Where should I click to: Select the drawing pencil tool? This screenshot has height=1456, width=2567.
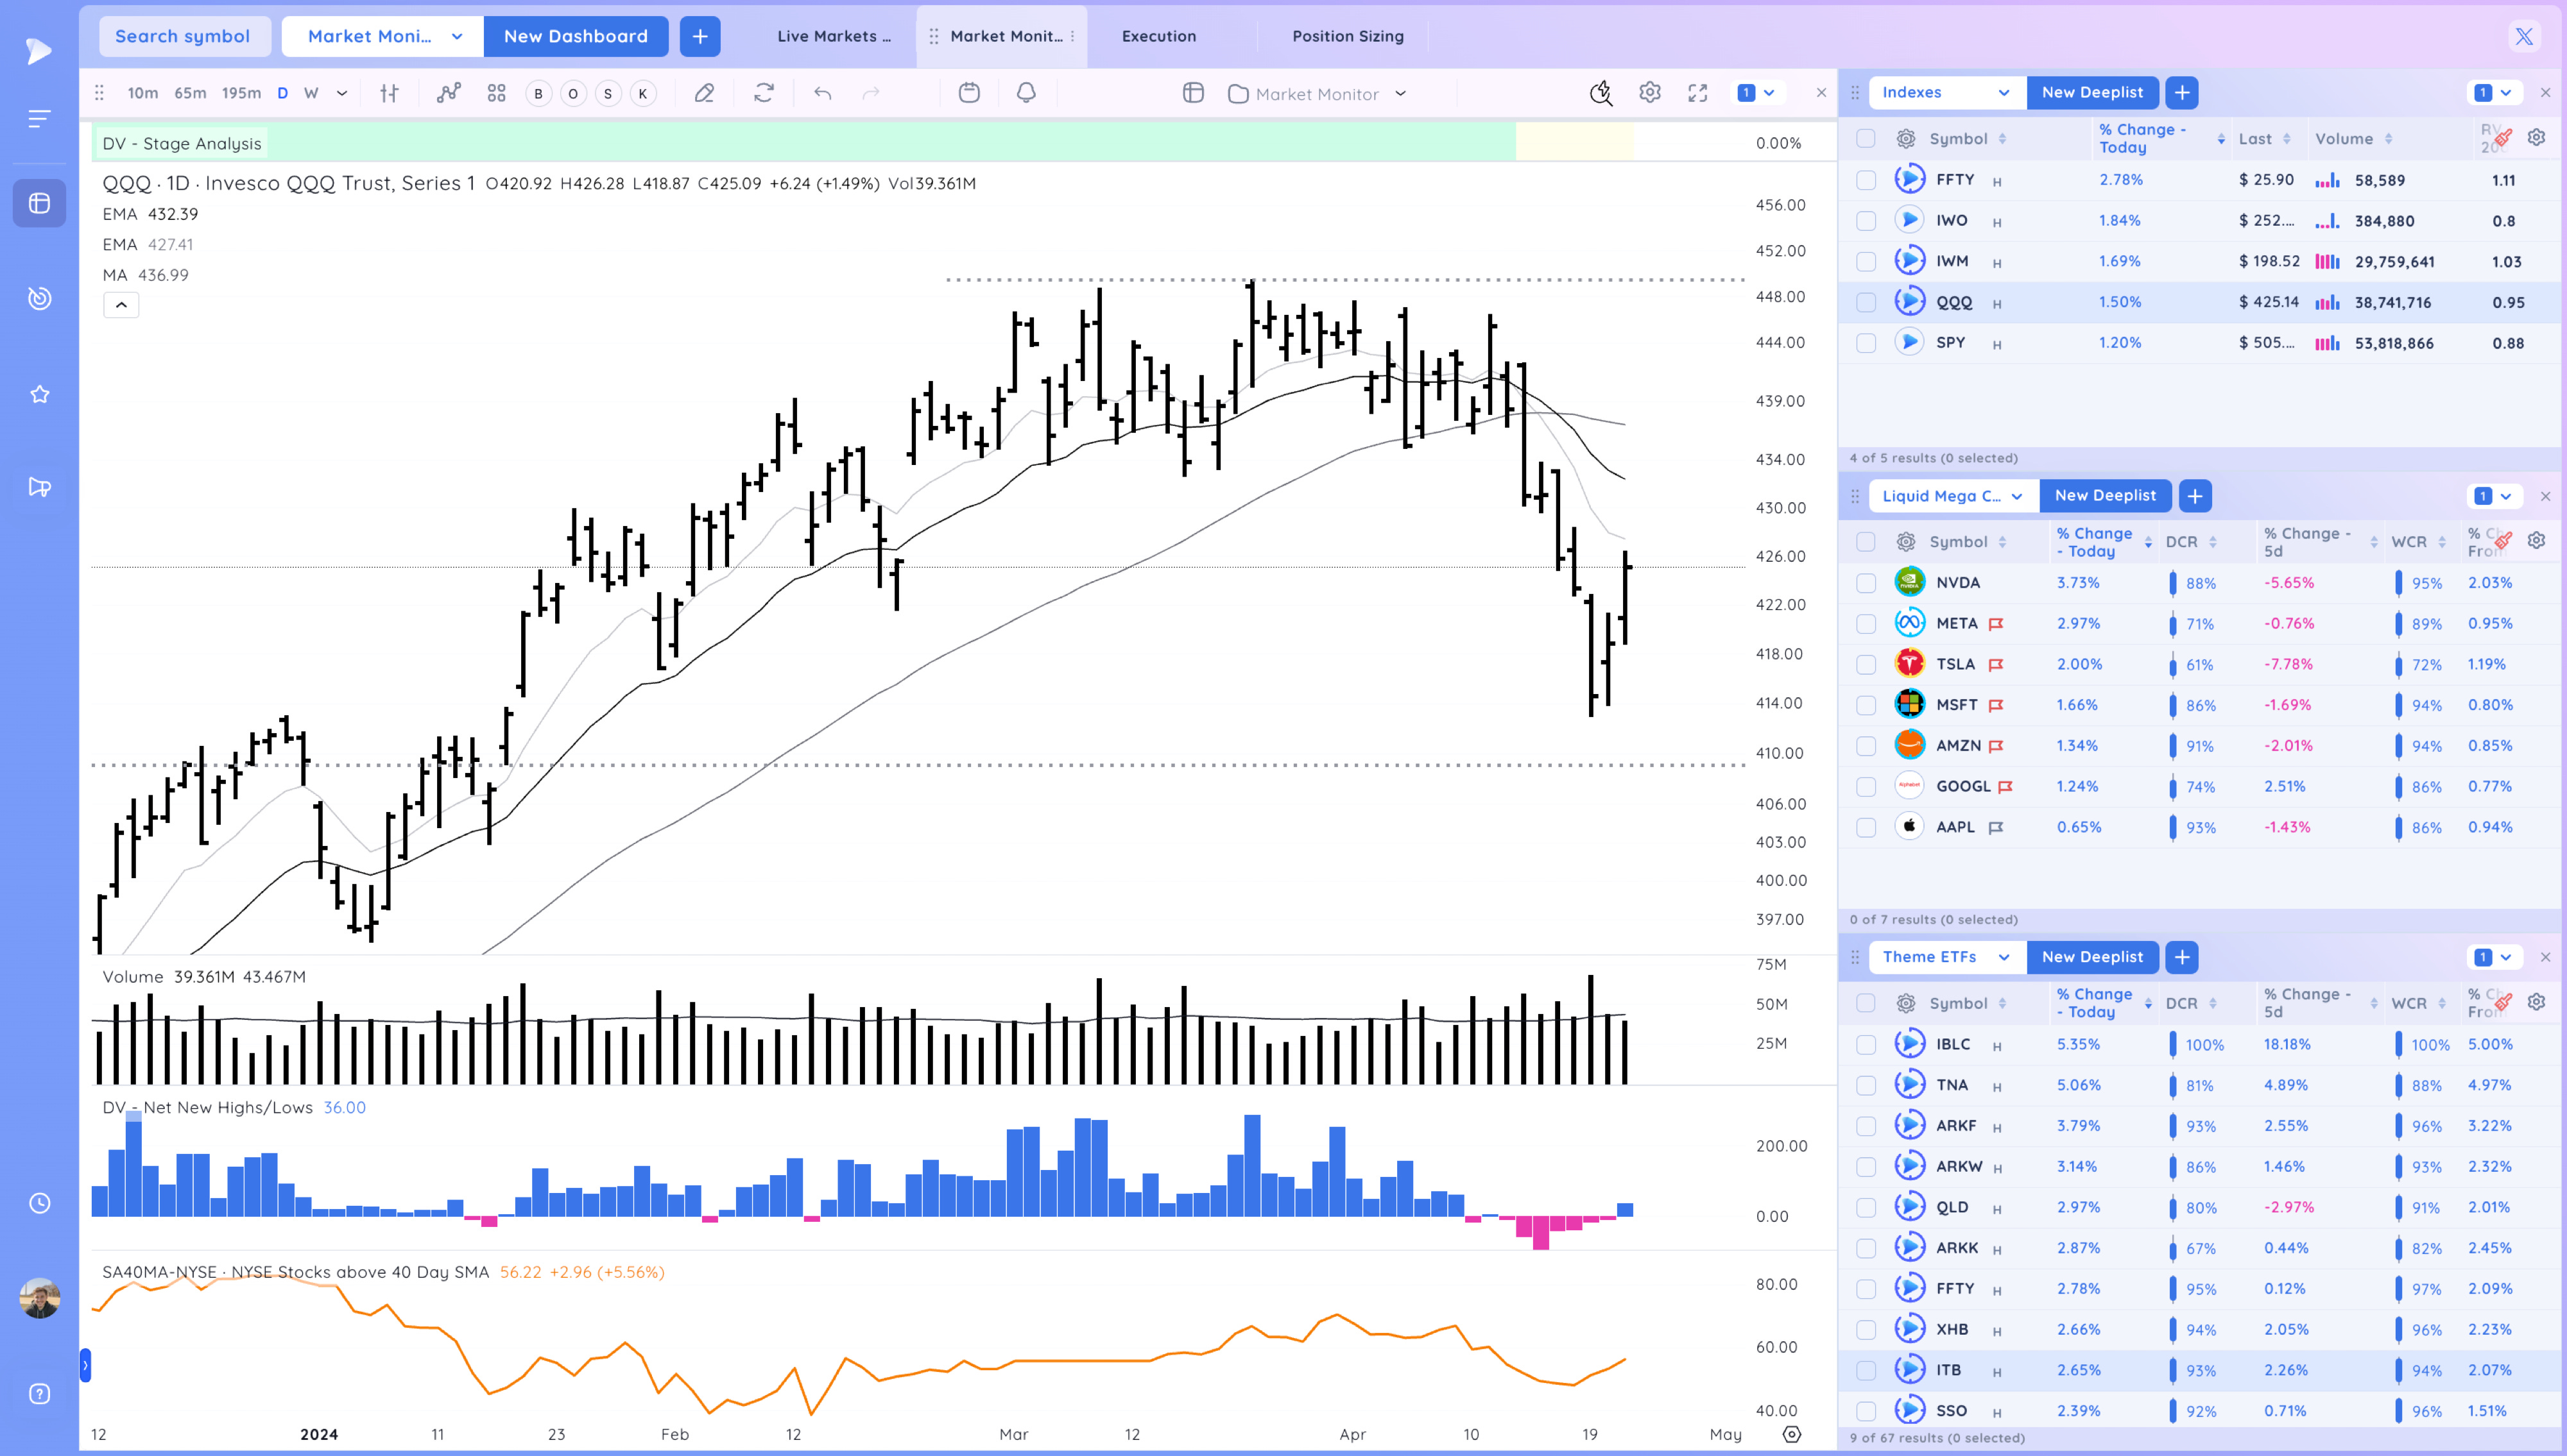click(x=703, y=93)
